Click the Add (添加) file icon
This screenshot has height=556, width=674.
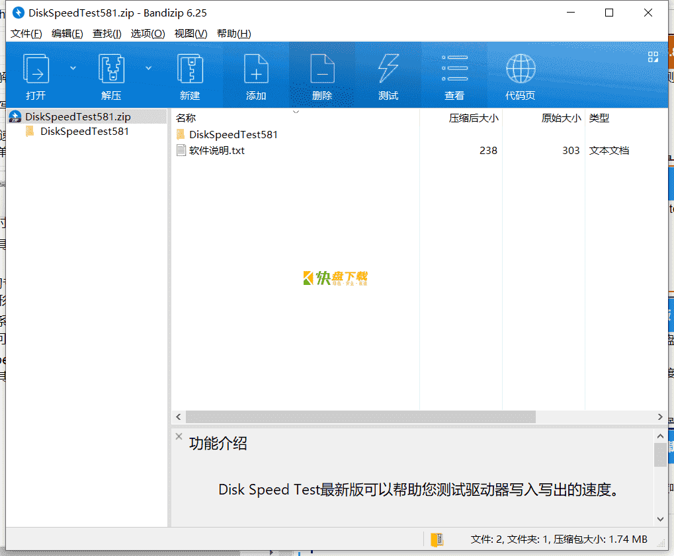click(x=256, y=69)
